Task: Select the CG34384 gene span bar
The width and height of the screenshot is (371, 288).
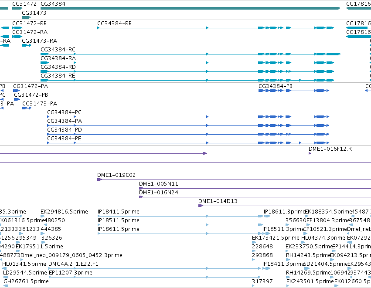Action: [x=191, y=8]
